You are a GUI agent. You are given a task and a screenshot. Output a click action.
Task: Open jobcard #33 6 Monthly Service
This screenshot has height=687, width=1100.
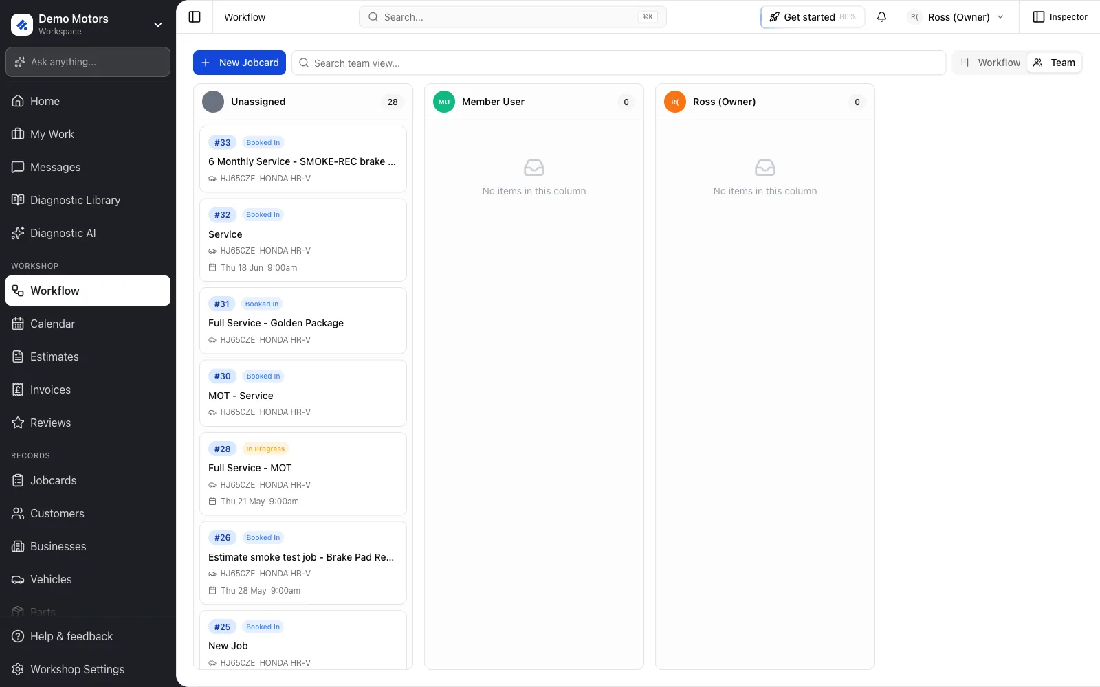pyautogui.click(x=303, y=159)
